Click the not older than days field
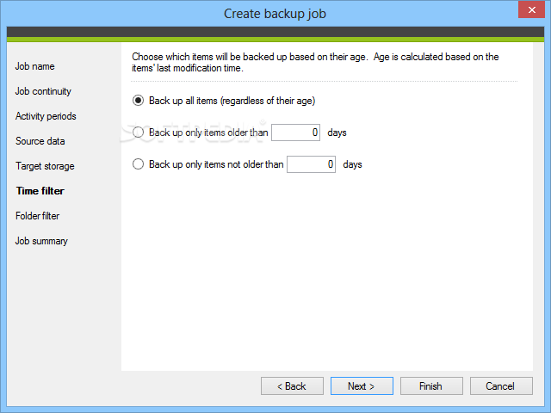551x413 pixels. click(x=311, y=164)
